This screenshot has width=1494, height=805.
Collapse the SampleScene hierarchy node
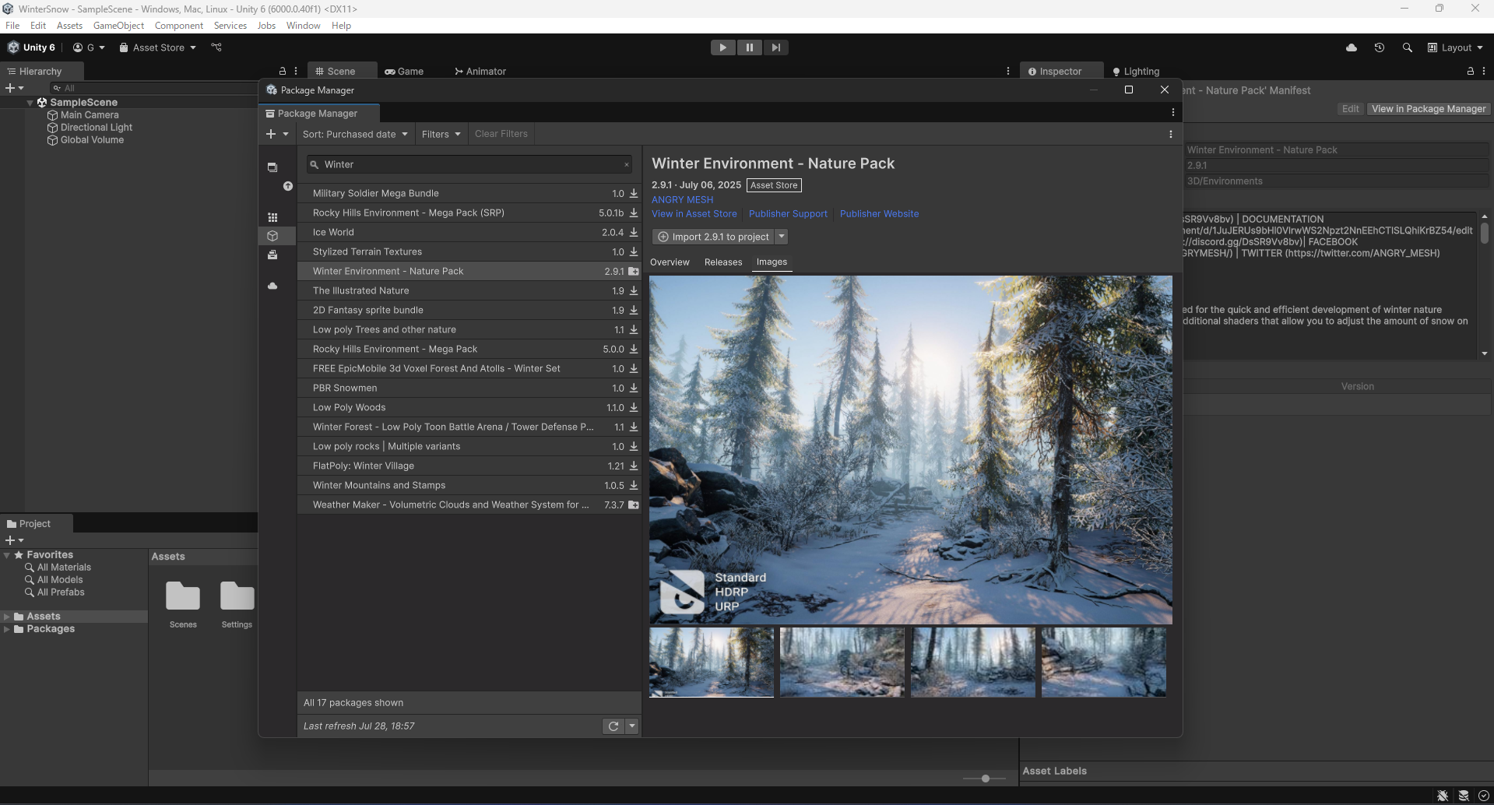click(x=30, y=103)
